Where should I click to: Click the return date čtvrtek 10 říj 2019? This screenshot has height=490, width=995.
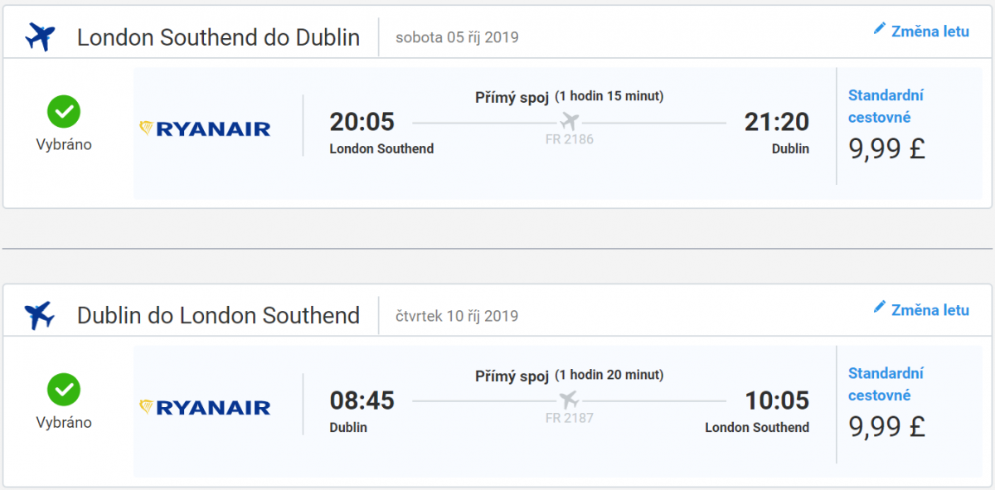coord(457,316)
